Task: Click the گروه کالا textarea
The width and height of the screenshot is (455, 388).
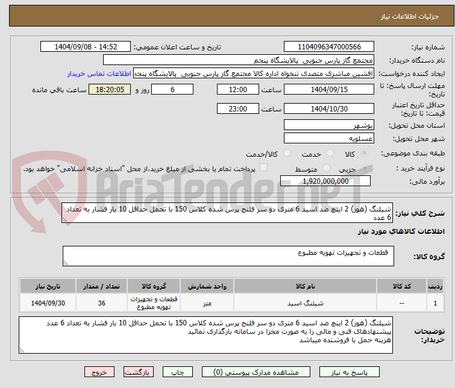Action: point(228,256)
